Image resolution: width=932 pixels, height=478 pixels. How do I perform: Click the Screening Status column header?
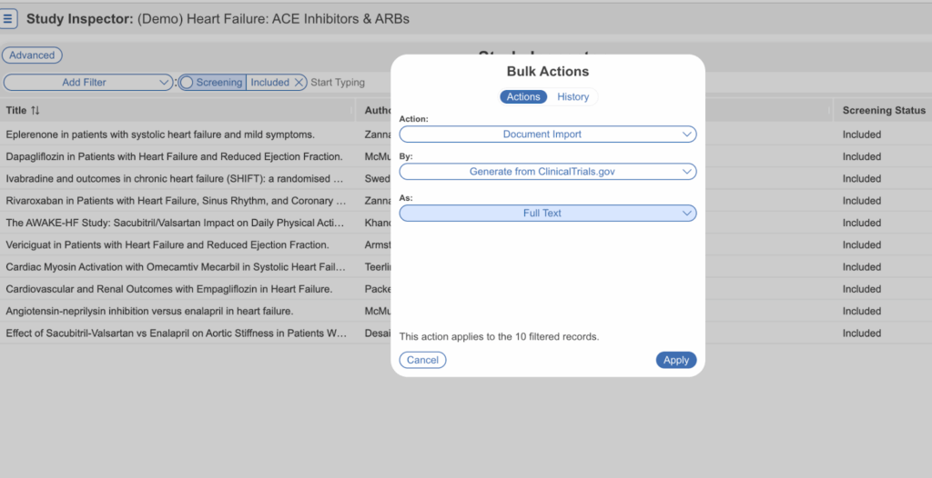883,111
